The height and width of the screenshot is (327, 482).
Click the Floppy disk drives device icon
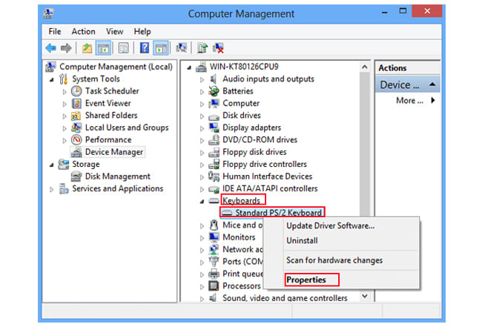point(214,152)
